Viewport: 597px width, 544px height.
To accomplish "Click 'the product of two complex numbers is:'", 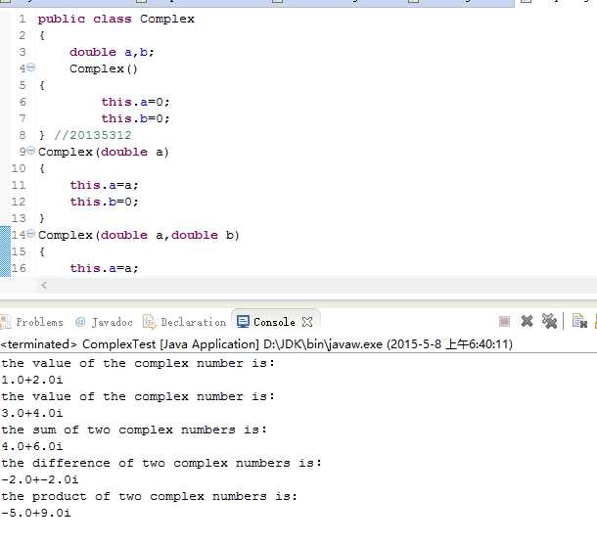I will coord(149,496).
